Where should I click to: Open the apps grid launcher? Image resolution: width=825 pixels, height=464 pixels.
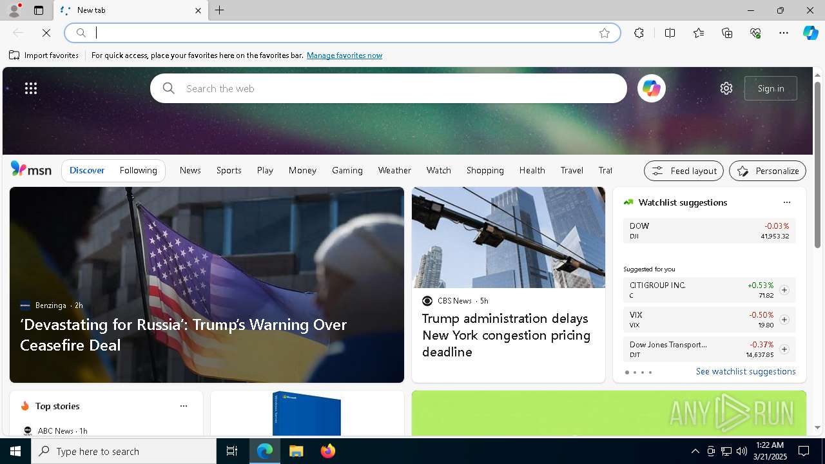coord(31,88)
